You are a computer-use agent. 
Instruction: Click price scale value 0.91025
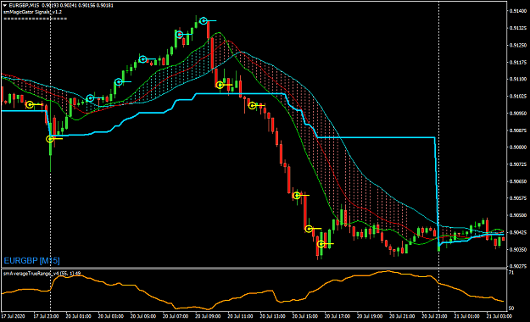pyautogui.click(x=518, y=97)
